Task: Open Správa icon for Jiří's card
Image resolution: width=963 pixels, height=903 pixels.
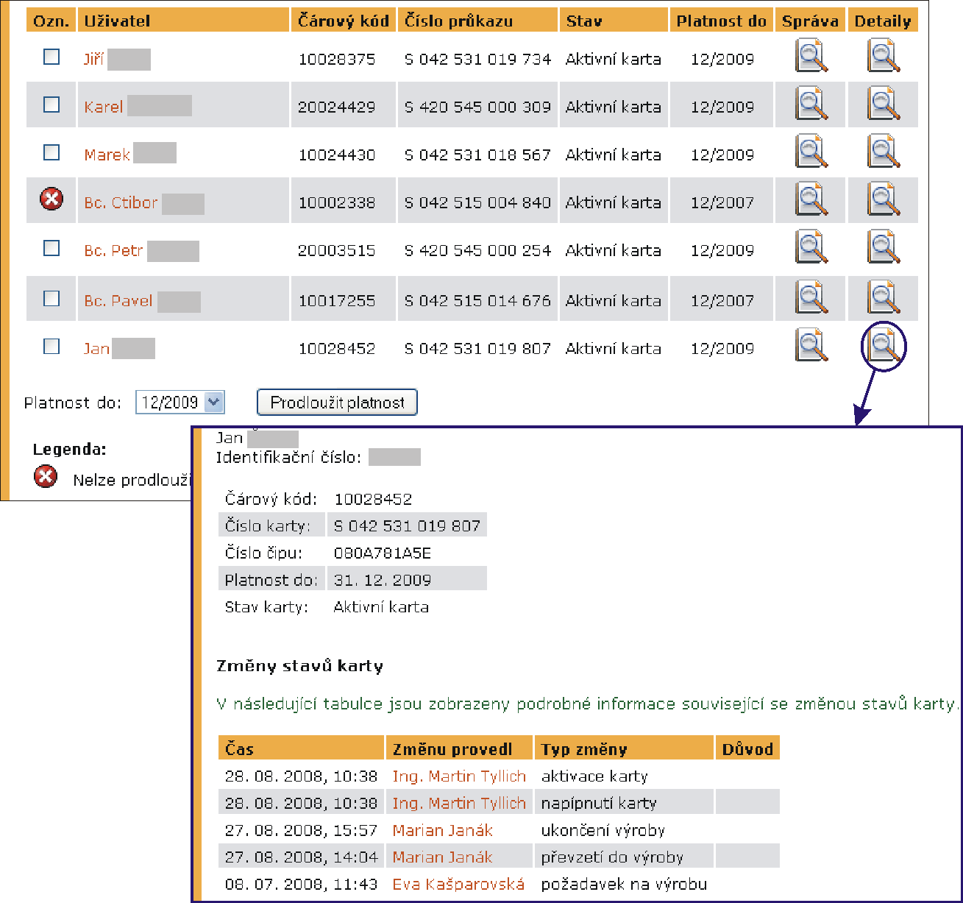Action: coord(811,56)
